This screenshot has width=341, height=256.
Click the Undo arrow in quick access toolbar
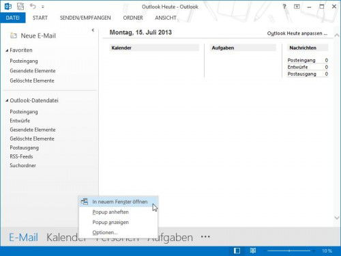[x=33, y=6]
